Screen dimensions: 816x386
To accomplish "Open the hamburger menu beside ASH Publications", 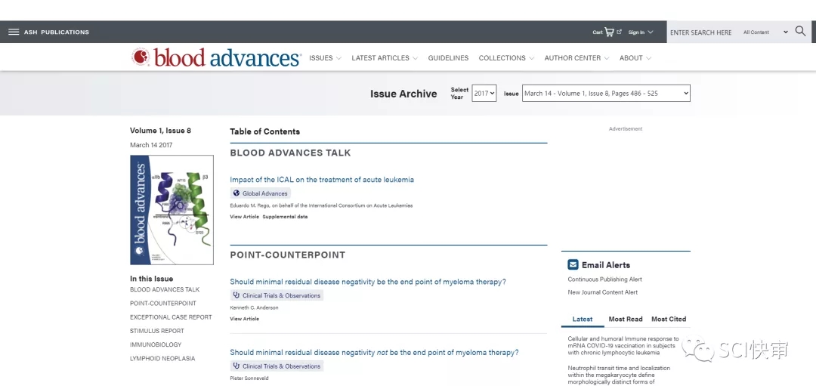I will 14,32.
